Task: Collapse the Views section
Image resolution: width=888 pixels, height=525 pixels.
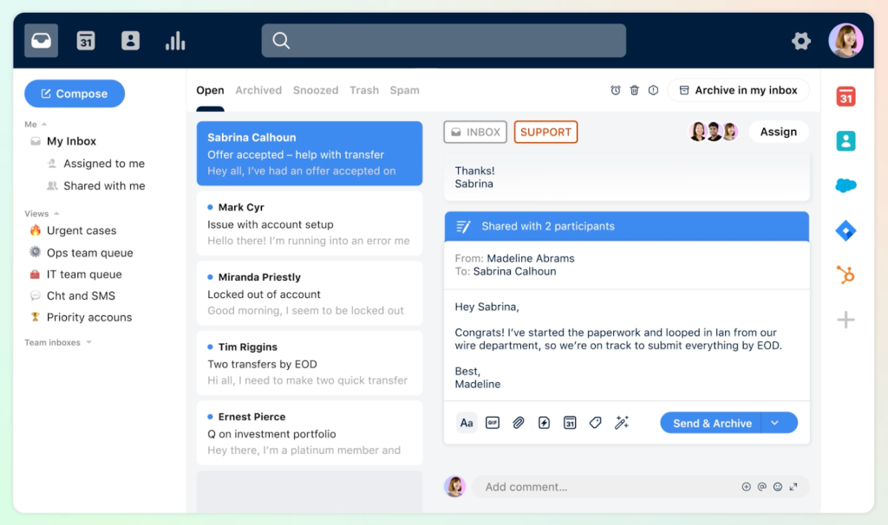Action: click(x=57, y=214)
